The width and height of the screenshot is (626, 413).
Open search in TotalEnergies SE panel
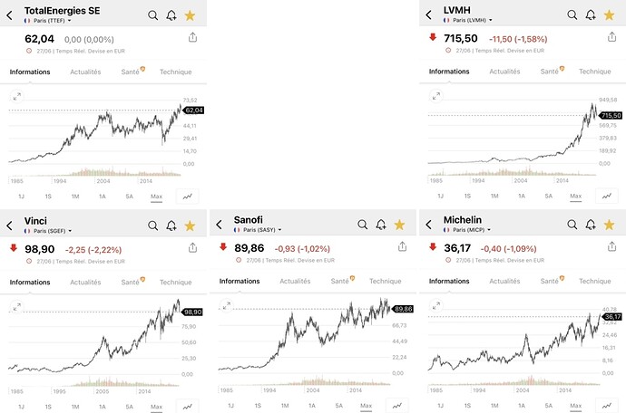(x=152, y=15)
